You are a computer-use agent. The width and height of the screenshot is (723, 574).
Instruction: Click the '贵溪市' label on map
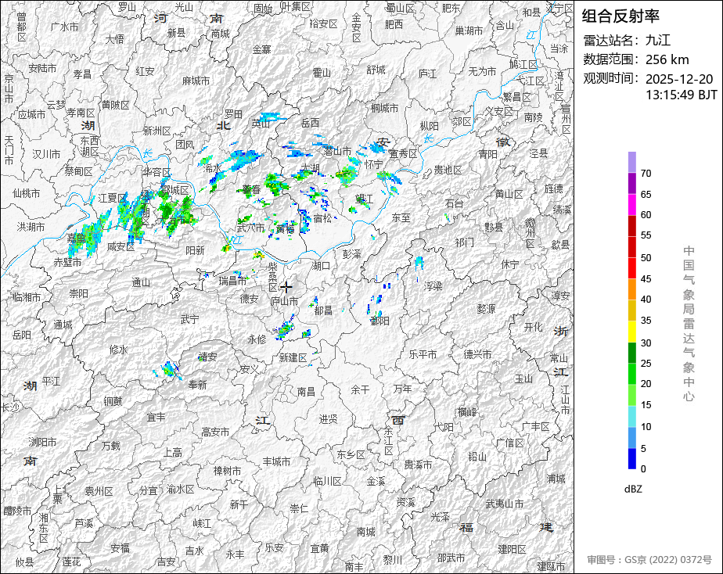tap(418, 465)
